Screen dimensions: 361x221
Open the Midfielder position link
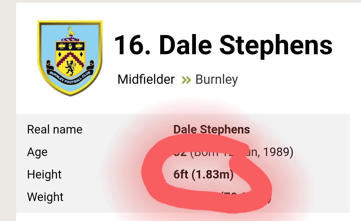pos(146,79)
